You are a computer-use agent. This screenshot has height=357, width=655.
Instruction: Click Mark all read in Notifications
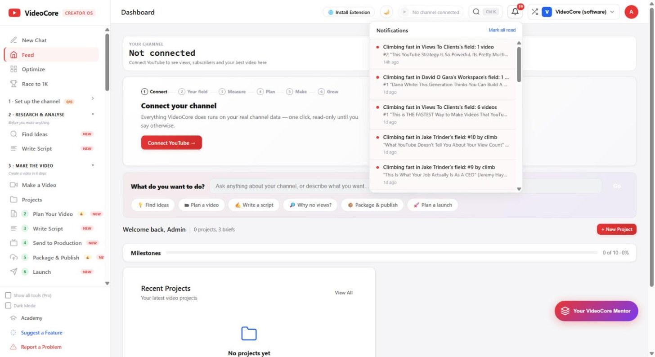pos(502,30)
